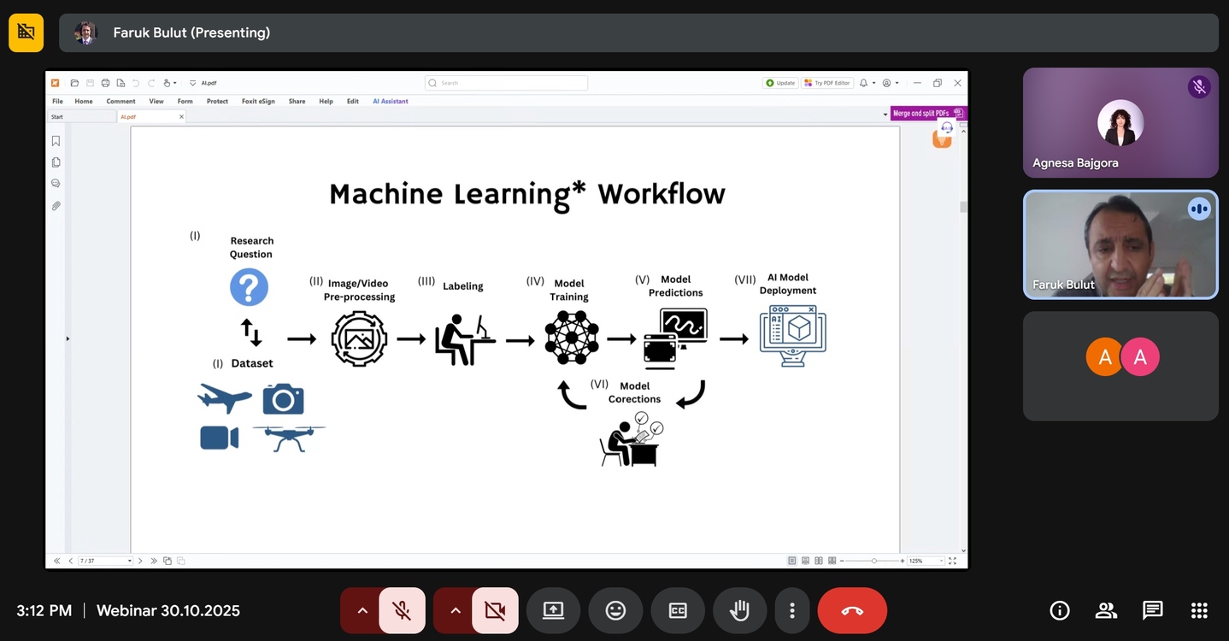Start sharing your screen
1229x641 pixels.
[553, 610]
